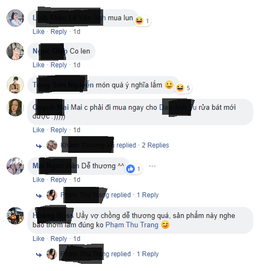Open the three-dot options next to 'Dễ thương'
This screenshot has width=262, height=271.
152,166
